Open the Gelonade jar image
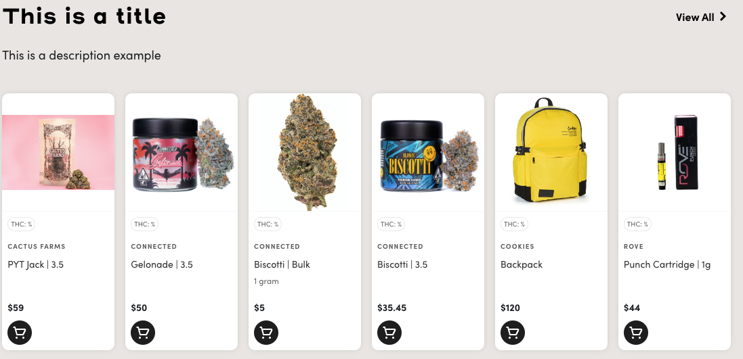 click(182, 152)
